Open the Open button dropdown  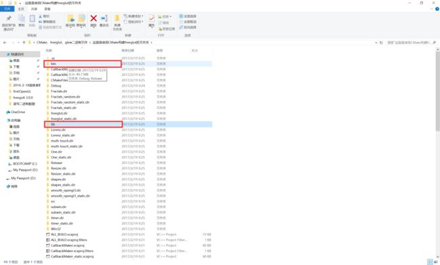[164, 16]
